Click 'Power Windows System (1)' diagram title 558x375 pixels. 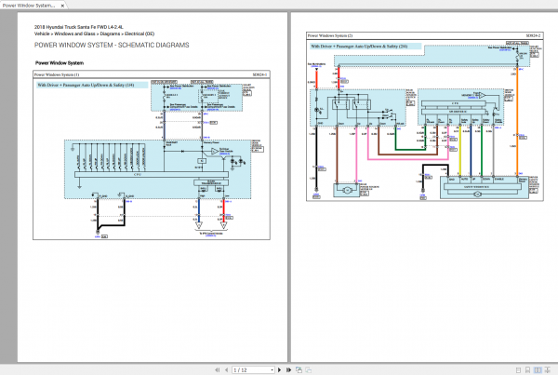pos(57,74)
